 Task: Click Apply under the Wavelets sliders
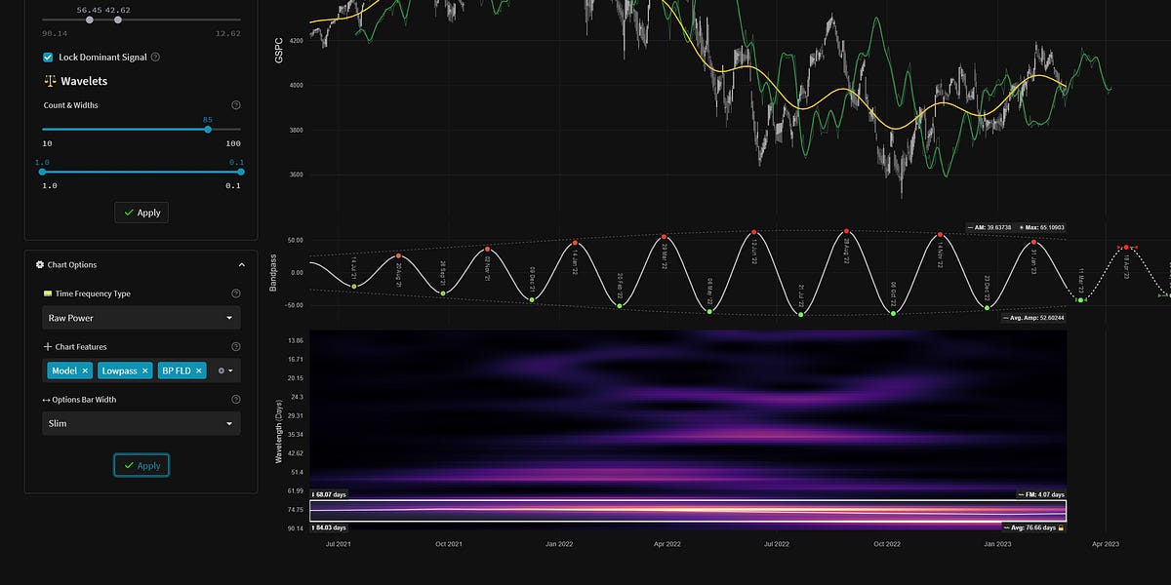click(141, 213)
